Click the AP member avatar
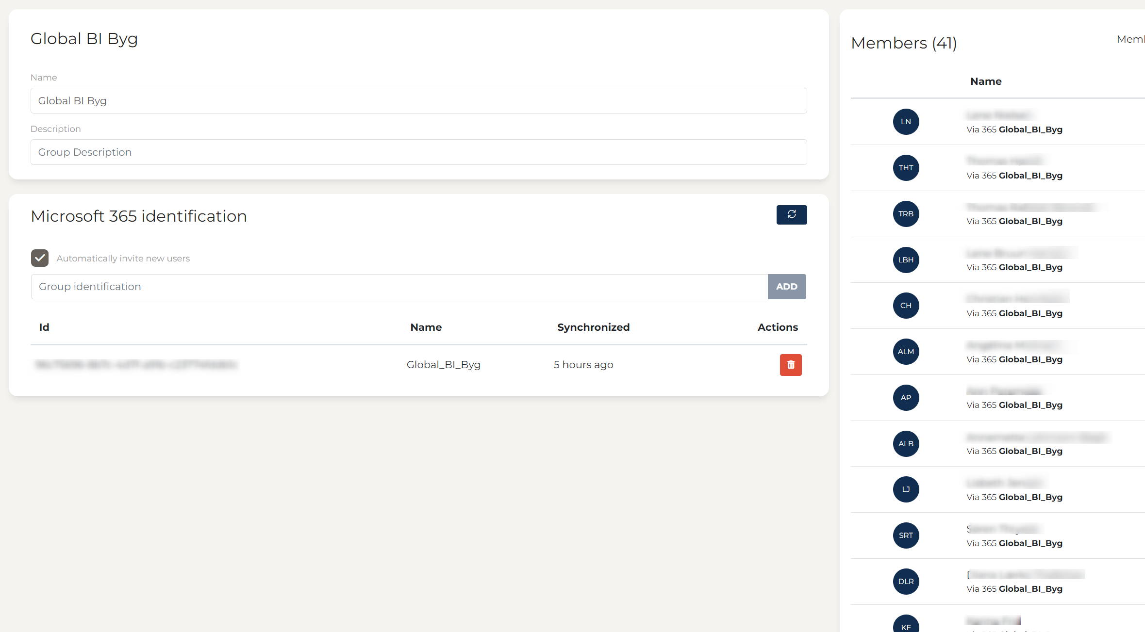This screenshot has height=632, width=1145. pyautogui.click(x=906, y=398)
